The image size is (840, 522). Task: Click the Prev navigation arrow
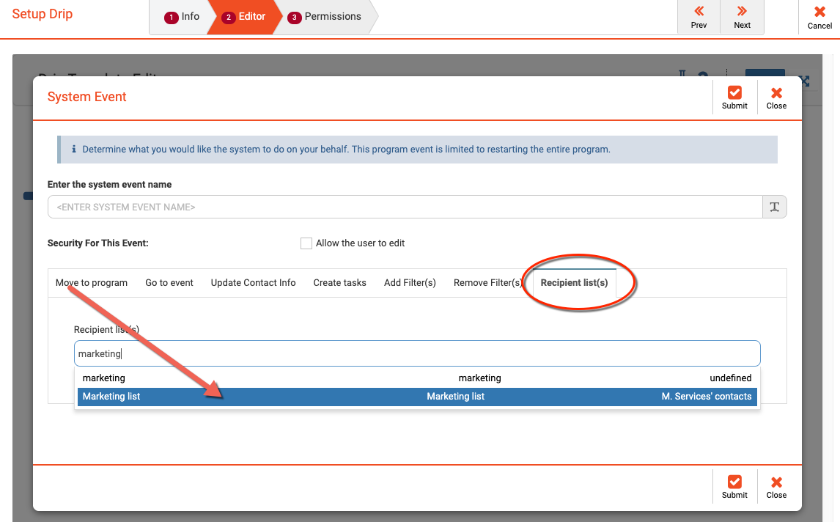(698, 17)
